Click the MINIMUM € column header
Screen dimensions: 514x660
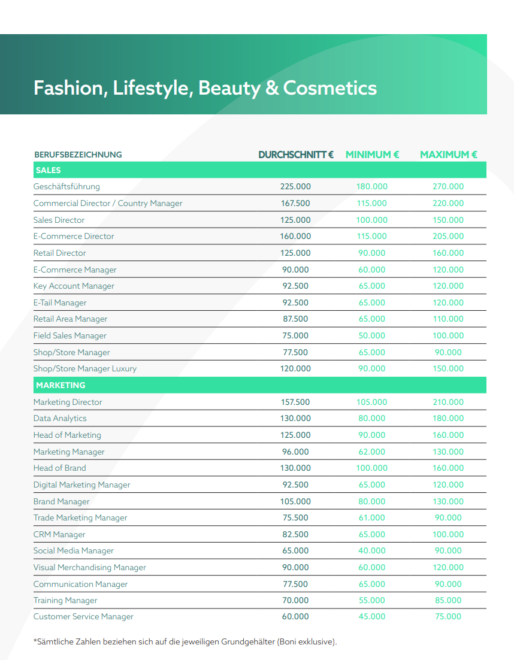(372, 155)
